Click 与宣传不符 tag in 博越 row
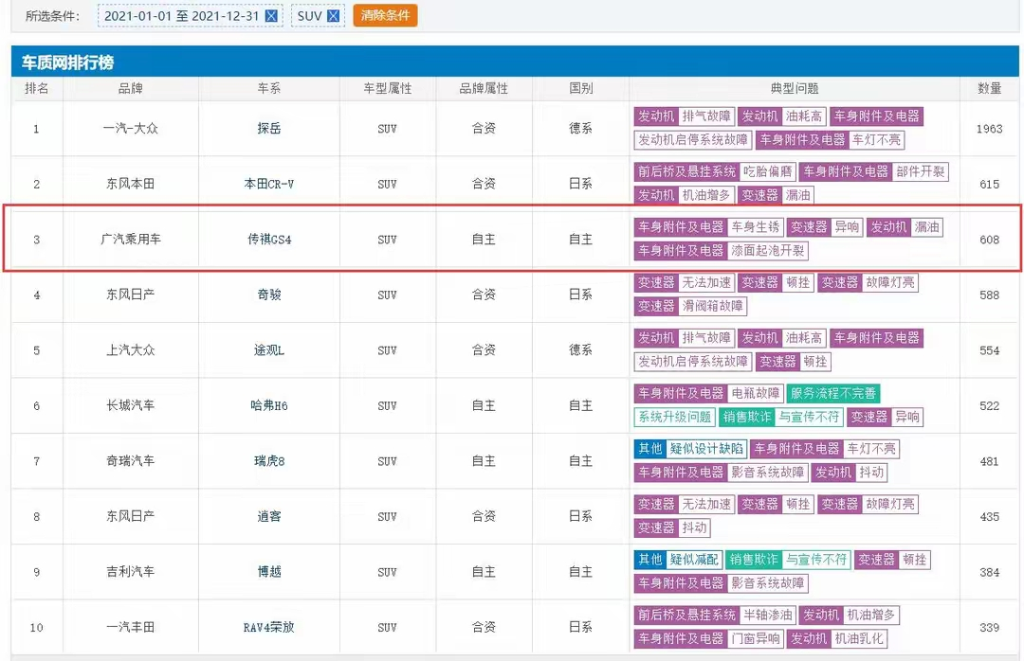 tap(815, 560)
